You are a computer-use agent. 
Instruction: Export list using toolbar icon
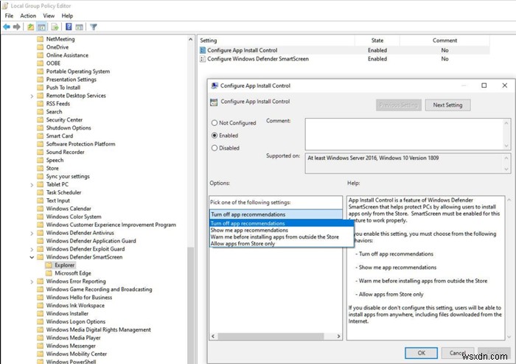click(55, 27)
